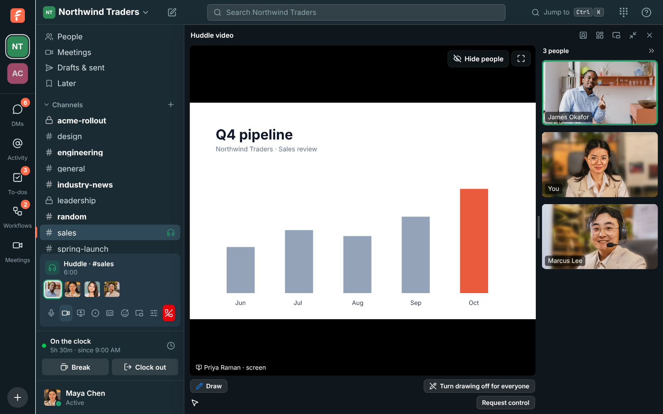Open huddle settings sliders icon
Viewport: 663px width, 414px height.
pos(154,313)
